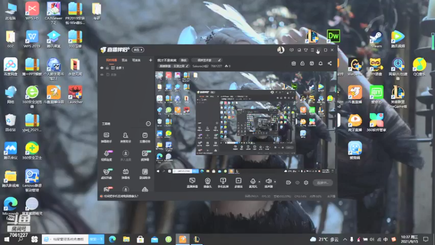Open Windows Start menu
Image resolution: width=435 pixels, height=245 pixels.
click(x=6, y=239)
